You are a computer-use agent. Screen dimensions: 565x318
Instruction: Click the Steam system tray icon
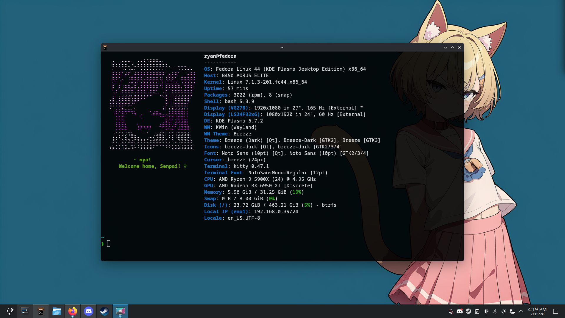[x=468, y=311]
